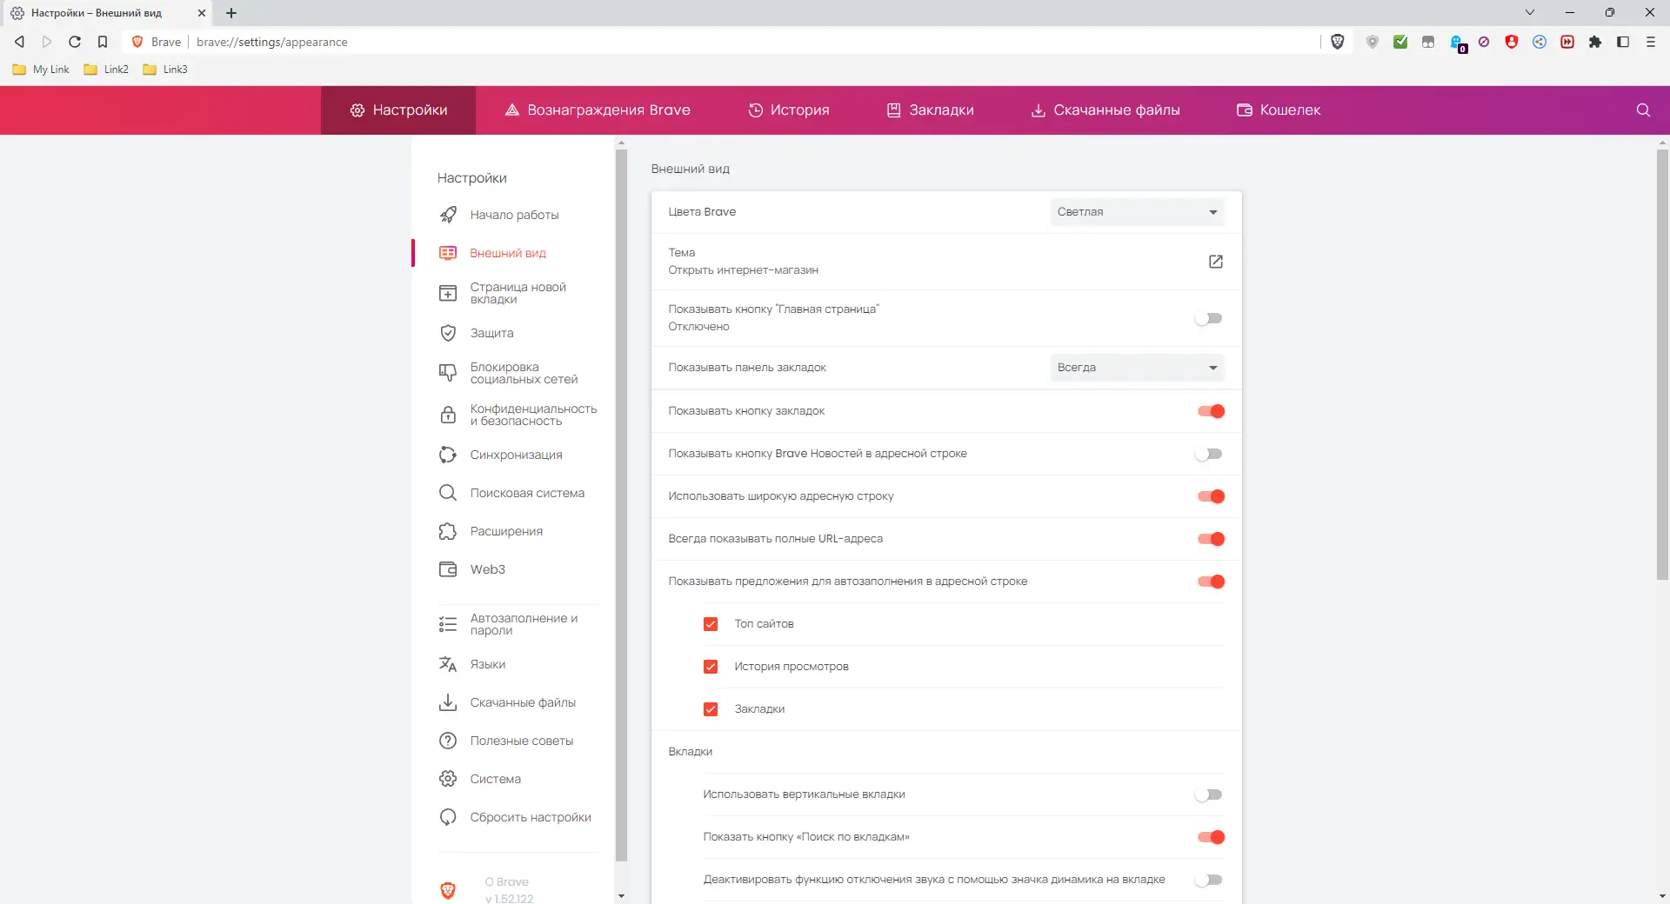Viewport: 1670px width, 904px height.
Task: Close the Настройки – Внешний вид tab
Action: tap(202, 13)
